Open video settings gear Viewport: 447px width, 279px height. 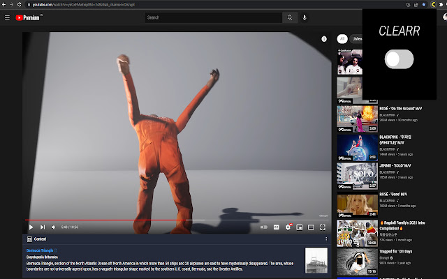(288, 227)
